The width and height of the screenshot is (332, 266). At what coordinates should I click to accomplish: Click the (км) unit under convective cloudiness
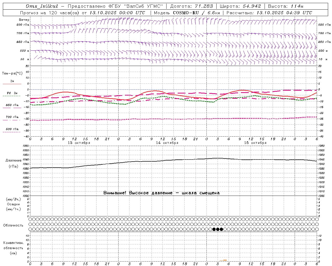[13, 253]
